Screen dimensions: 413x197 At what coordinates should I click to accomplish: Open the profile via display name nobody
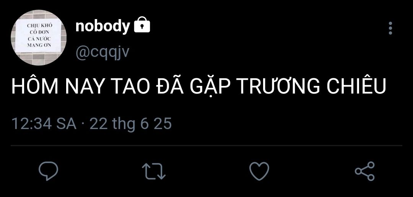[103, 26]
